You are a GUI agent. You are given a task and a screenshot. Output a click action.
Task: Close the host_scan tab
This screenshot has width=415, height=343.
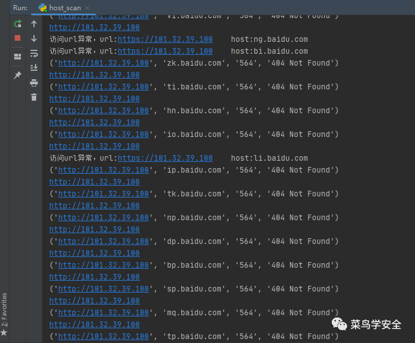click(x=87, y=8)
